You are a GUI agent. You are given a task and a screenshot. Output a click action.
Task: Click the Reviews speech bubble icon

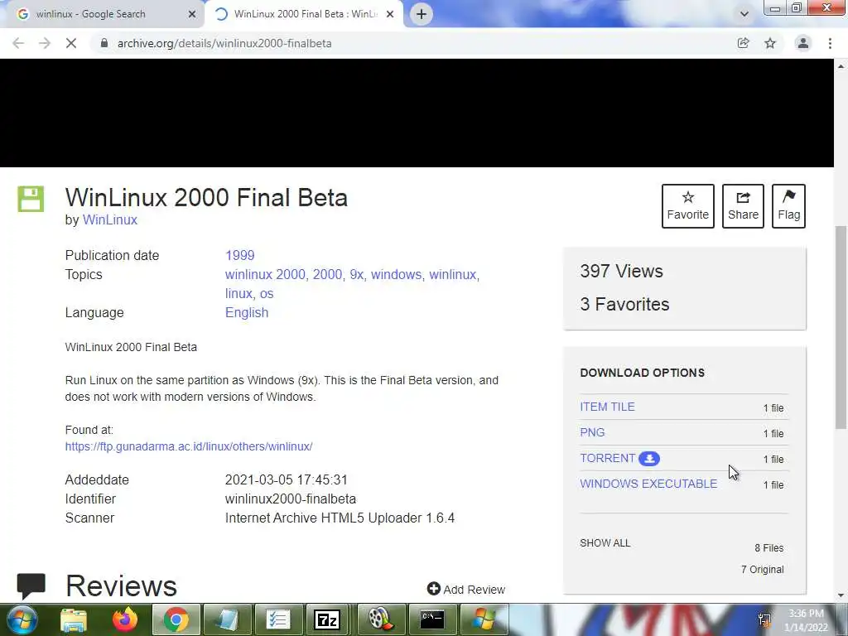[x=31, y=586]
